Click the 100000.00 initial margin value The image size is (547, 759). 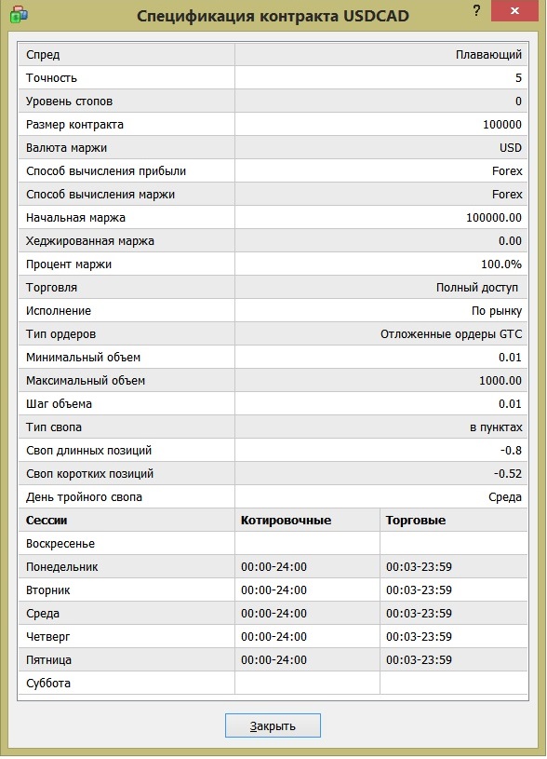pyautogui.click(x=494, y=217)
